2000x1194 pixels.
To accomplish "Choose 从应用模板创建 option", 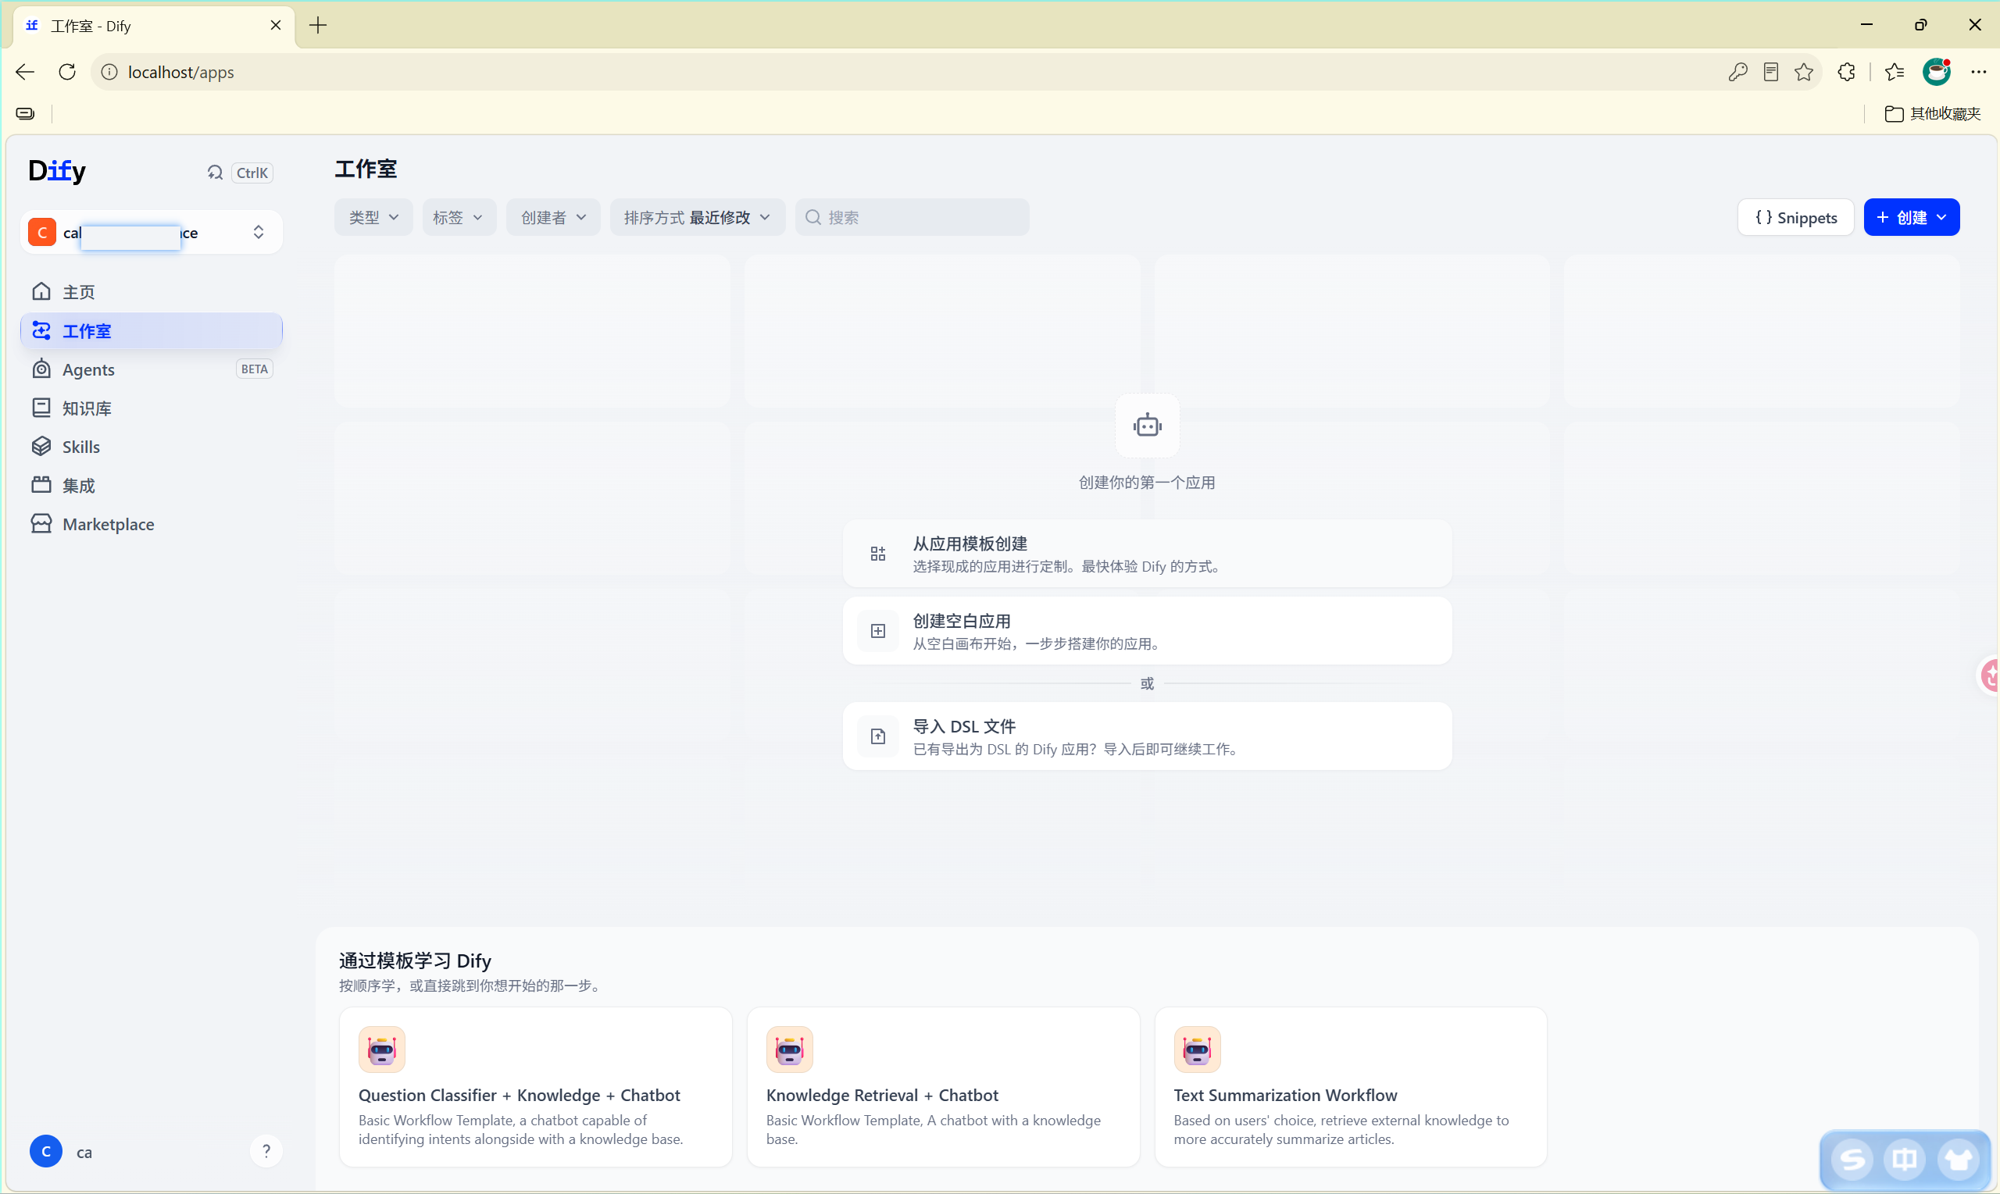I will pyautogui.click(x=1147, y=554).
